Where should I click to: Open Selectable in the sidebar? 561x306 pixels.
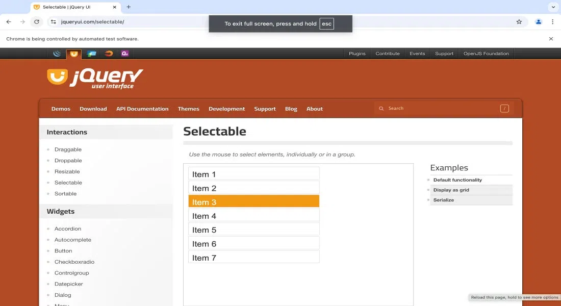pyautogui.click(x=68, y=183)
